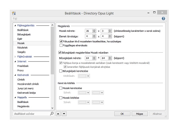This screenshot has width=182, height=134.
Task: Click tree scrollbar up arrow
Action: point(52,25)
